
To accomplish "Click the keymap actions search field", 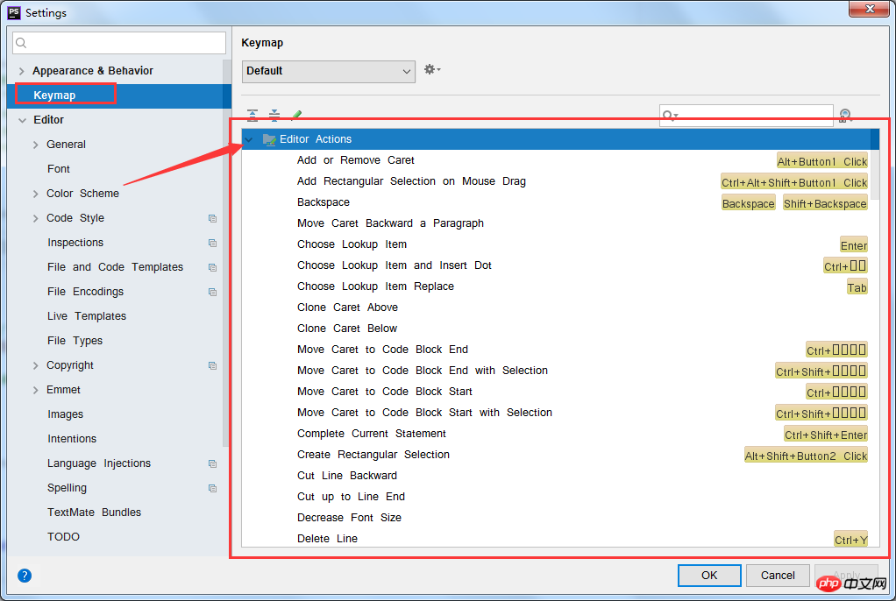I will pyautogui.click(x=746, y=116).
